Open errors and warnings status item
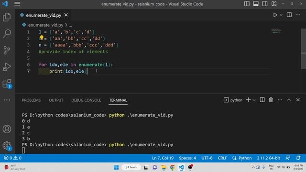 point(13,158)
